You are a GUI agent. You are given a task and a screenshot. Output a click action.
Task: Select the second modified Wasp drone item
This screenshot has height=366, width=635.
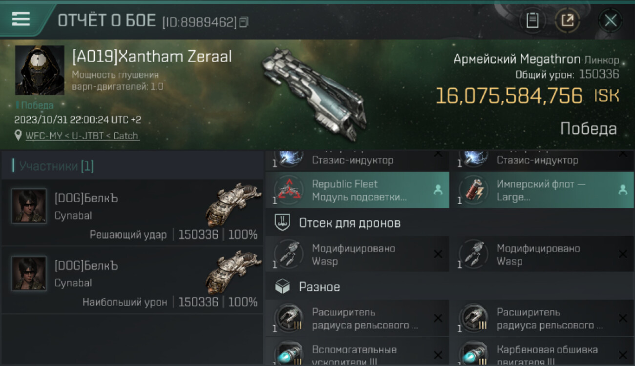542,254
